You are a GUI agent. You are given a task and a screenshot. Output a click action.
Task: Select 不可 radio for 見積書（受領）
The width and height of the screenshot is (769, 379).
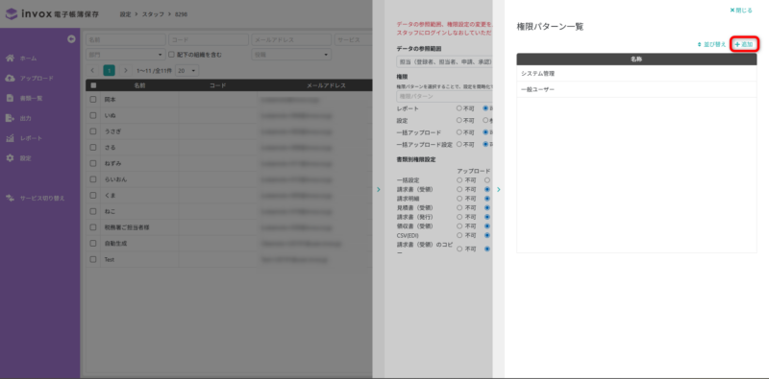pos(459,207)
